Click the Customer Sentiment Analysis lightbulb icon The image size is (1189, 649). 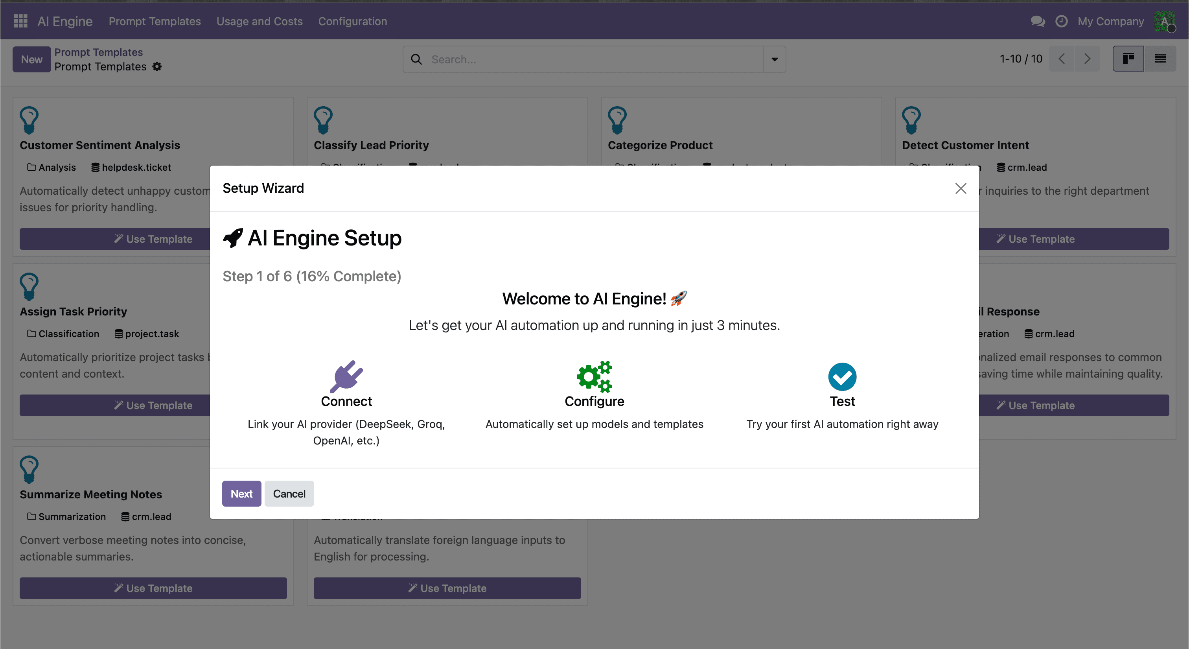click(29, 120)
